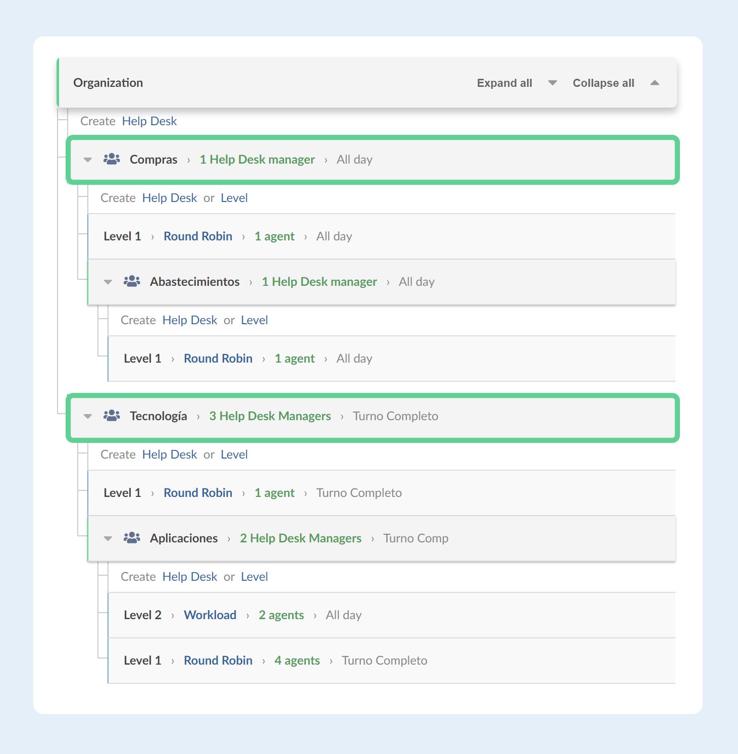Collapse the Tecnología group via its triangle
738x754 pixels.
click(88, 416)
